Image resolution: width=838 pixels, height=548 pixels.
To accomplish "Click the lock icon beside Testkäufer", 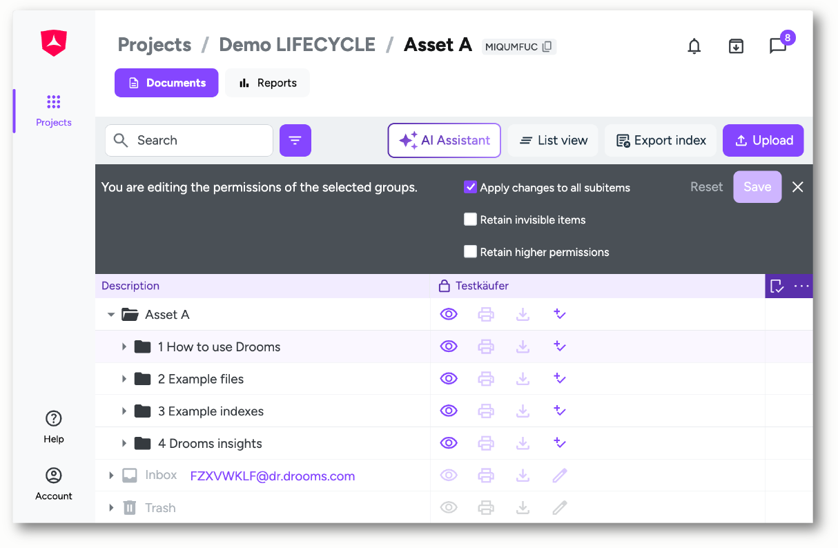I will point(445,286).
